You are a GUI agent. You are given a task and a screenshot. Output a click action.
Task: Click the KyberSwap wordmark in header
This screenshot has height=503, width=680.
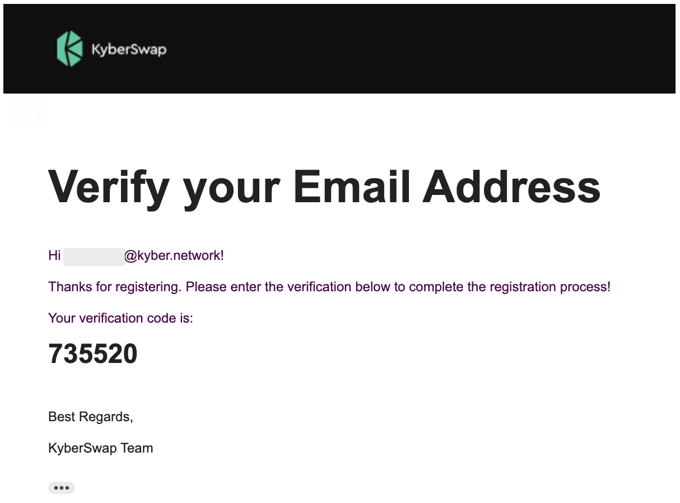(x=129, y=49)
